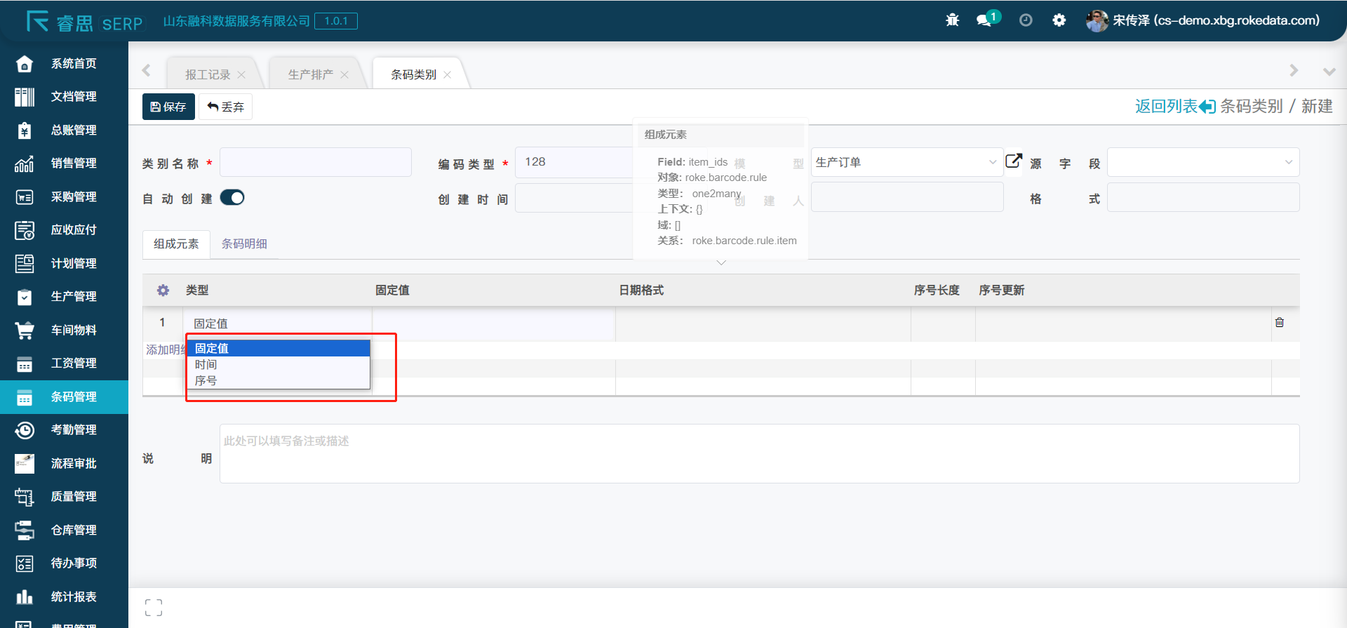1347x628 pixels.
Task: Click the table column settings gear
Action: 163,290
